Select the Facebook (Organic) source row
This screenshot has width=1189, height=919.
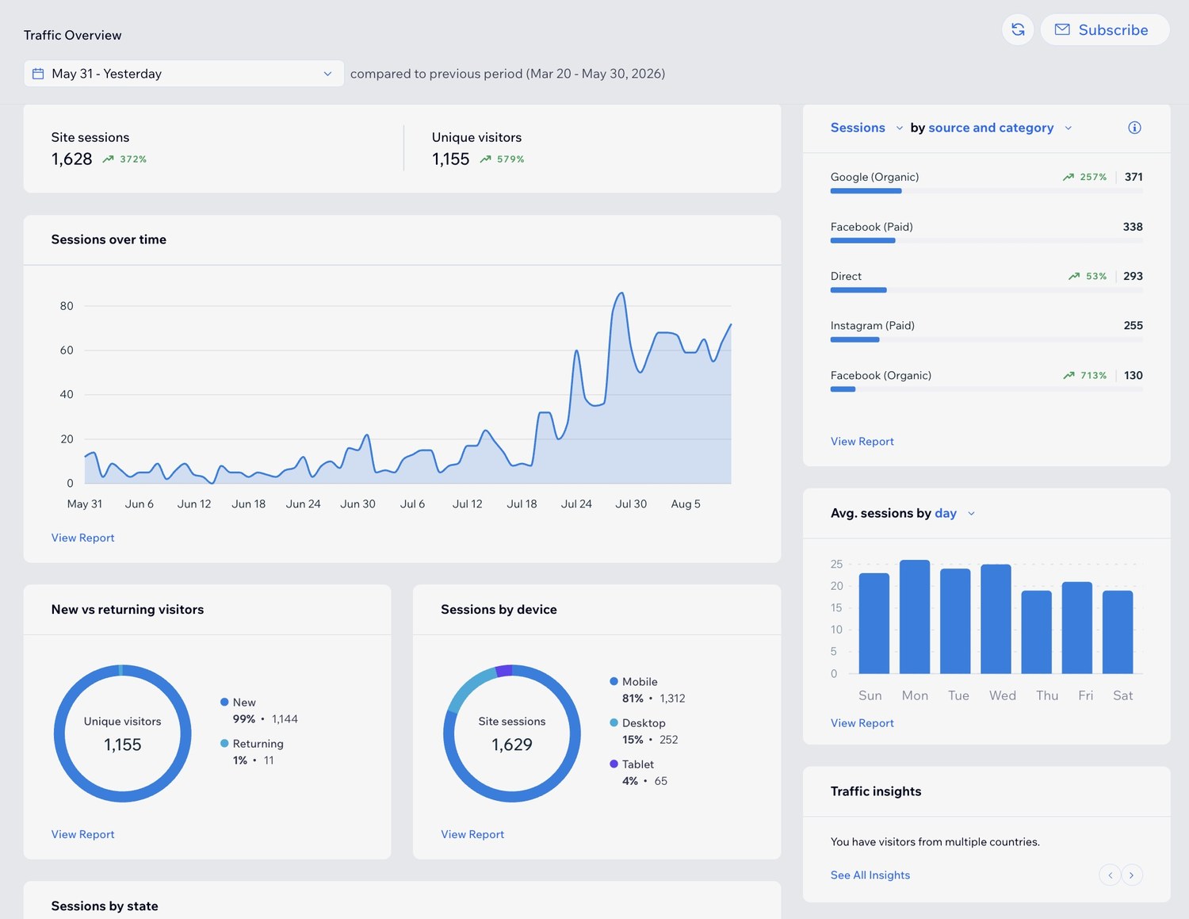coord(987,380)
